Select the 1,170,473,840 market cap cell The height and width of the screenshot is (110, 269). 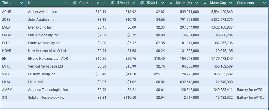(222, 59)
